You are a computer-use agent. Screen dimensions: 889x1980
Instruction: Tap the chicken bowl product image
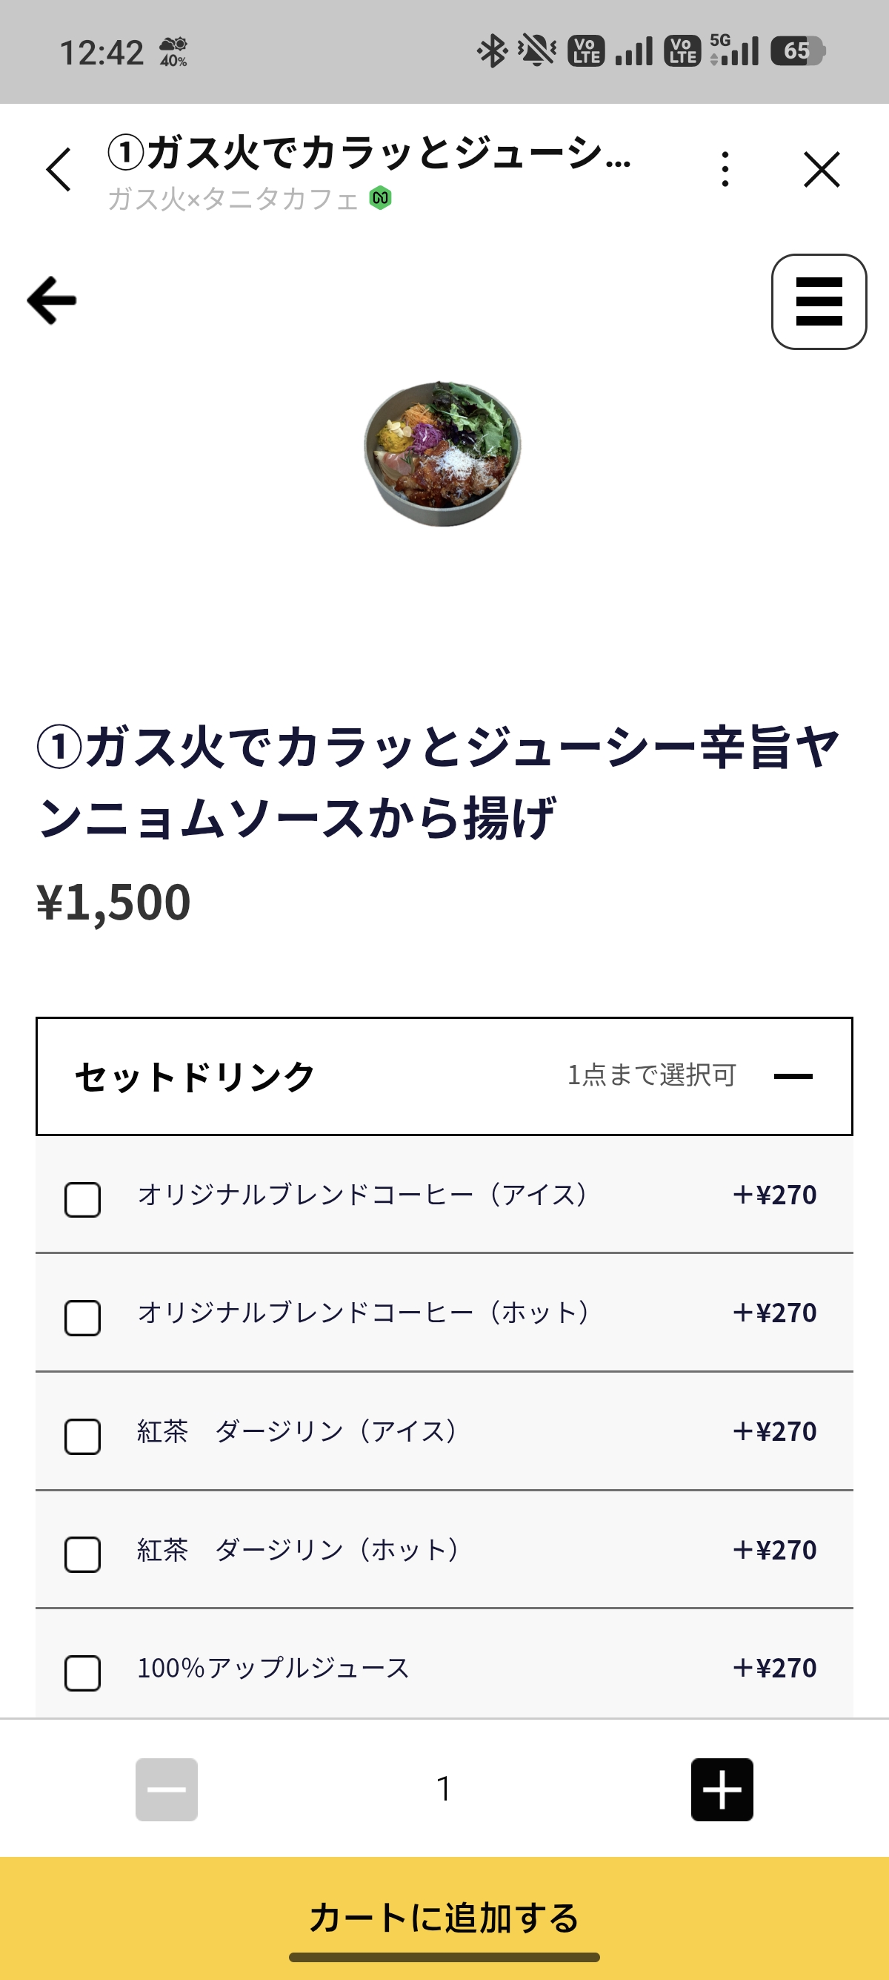[x=442, y=454]
